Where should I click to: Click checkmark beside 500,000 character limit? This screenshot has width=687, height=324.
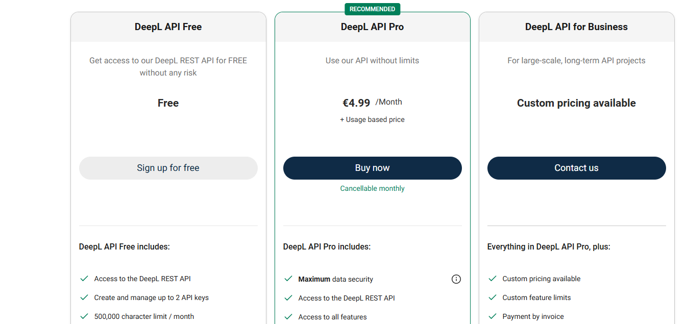pyautogui.click(x=84, y=316)
